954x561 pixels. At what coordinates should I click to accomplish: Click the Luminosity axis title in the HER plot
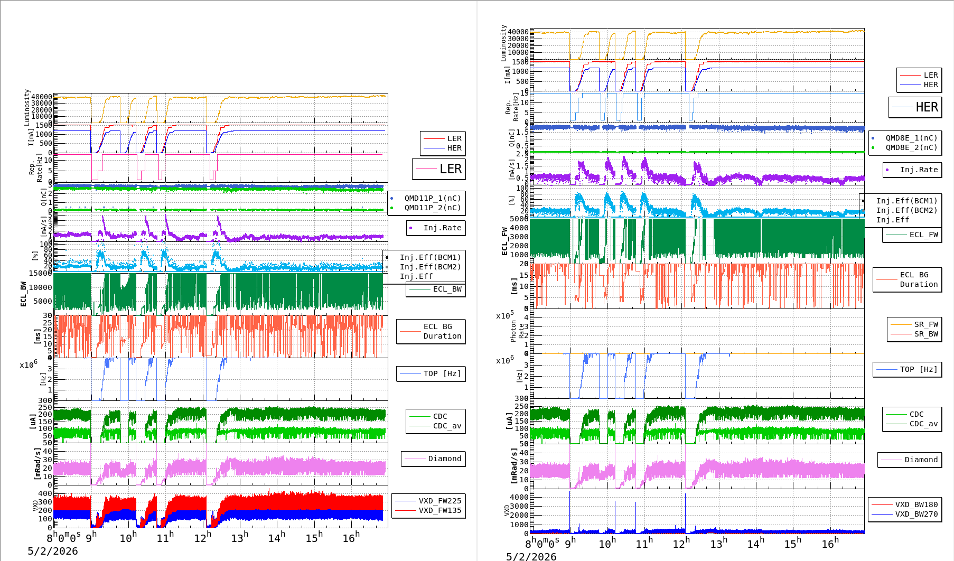point(504,43)
